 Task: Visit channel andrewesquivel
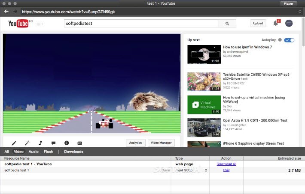pyautogui.click(x=237, y=51)
